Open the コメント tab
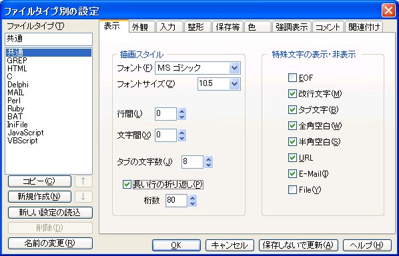Image resolution: width=399 pixels, height=256 pixels. (x=328, y=27)
